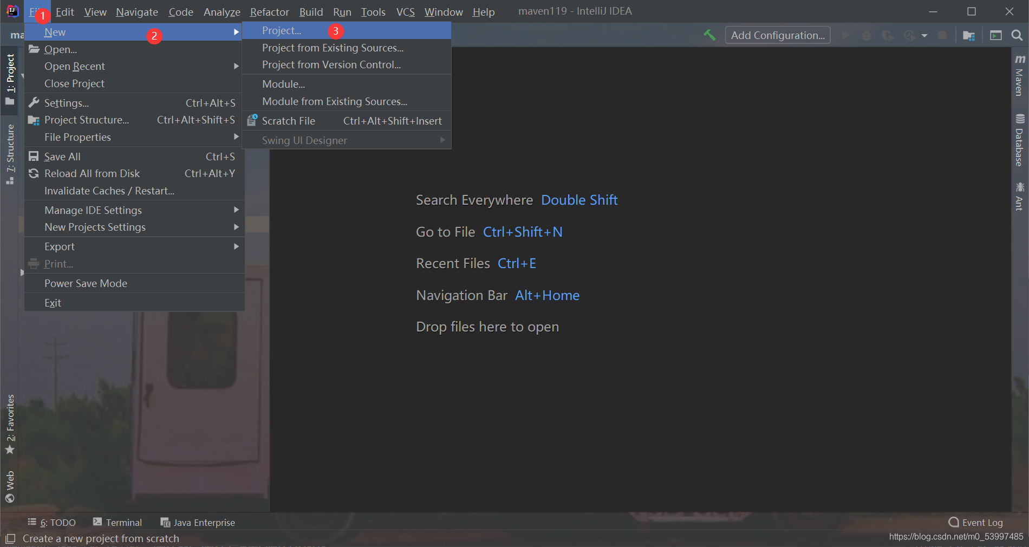Open Project Structure icon in top toolbar
Image resolution: width=1029 pixels, height=547 pixels.
[x=969, y=35]
